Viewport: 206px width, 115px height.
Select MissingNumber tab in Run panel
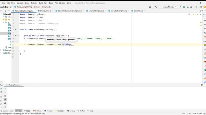tap(14, 85)
